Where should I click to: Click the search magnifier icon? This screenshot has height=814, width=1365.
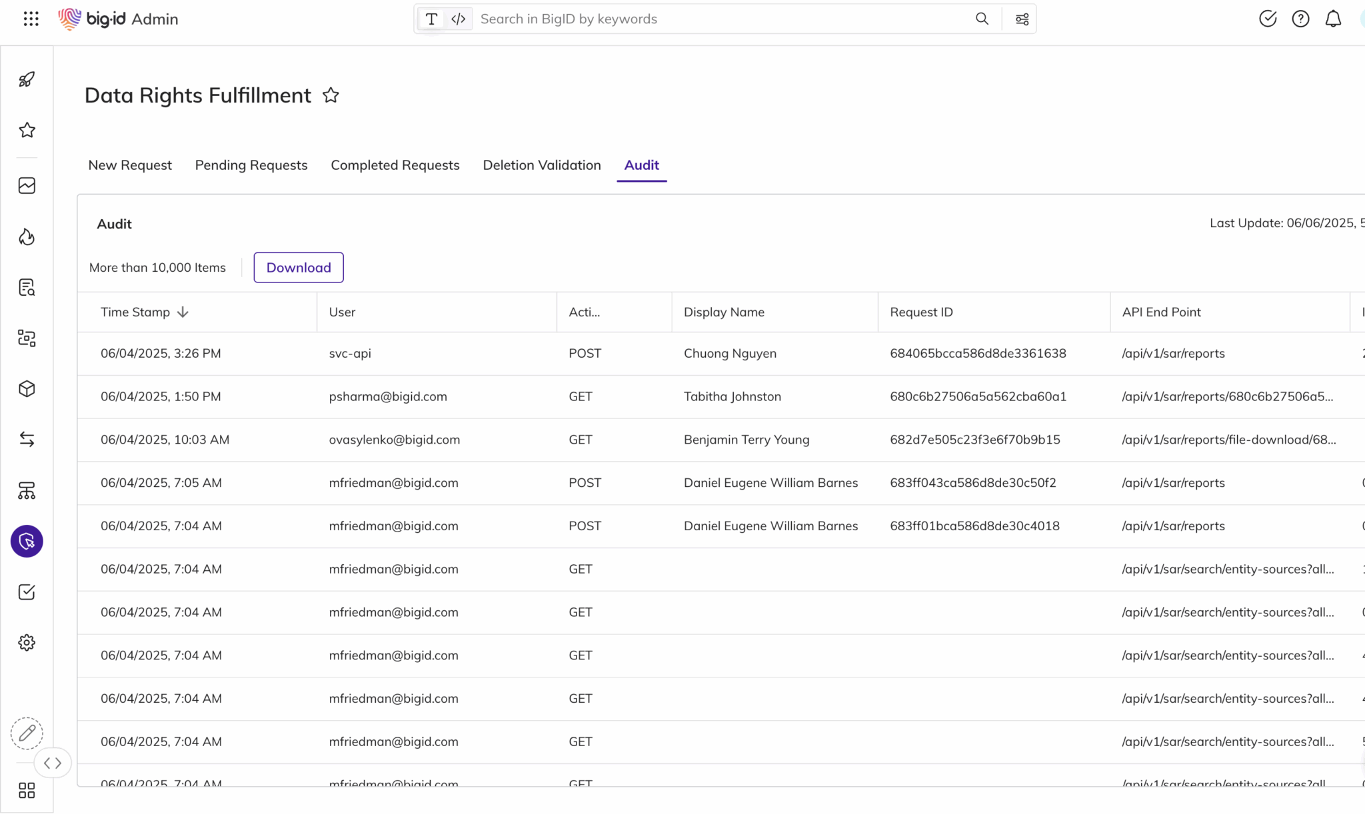coord(982,19)
